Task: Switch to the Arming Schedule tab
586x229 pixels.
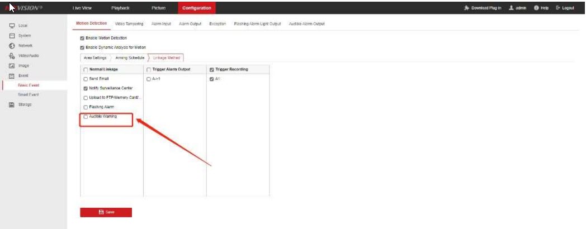Action: click(x=129, y=58)
